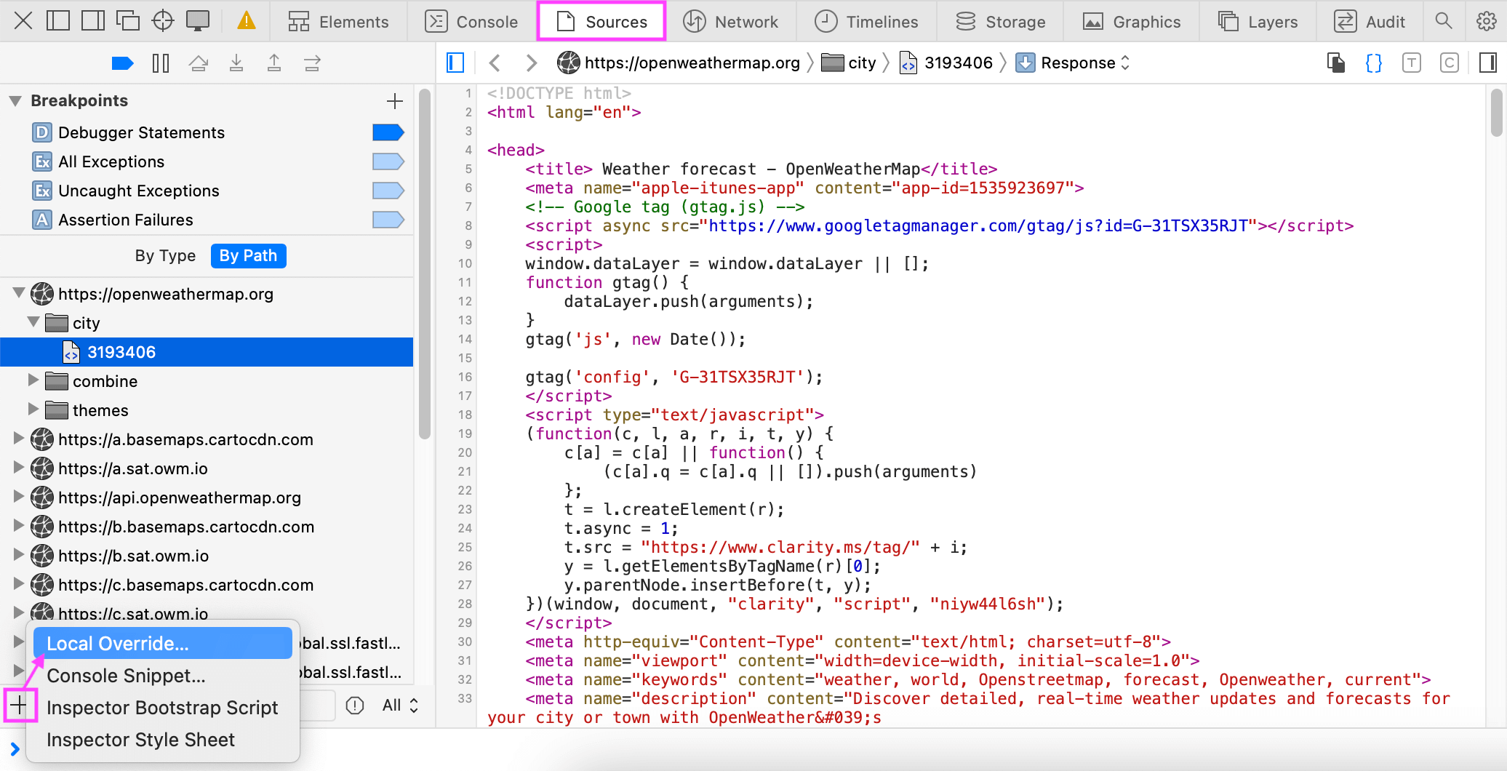Click the issues filter icon next to All

click(355, 706)
